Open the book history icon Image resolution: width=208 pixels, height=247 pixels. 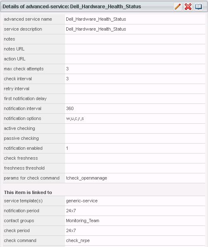coord(198,7)
